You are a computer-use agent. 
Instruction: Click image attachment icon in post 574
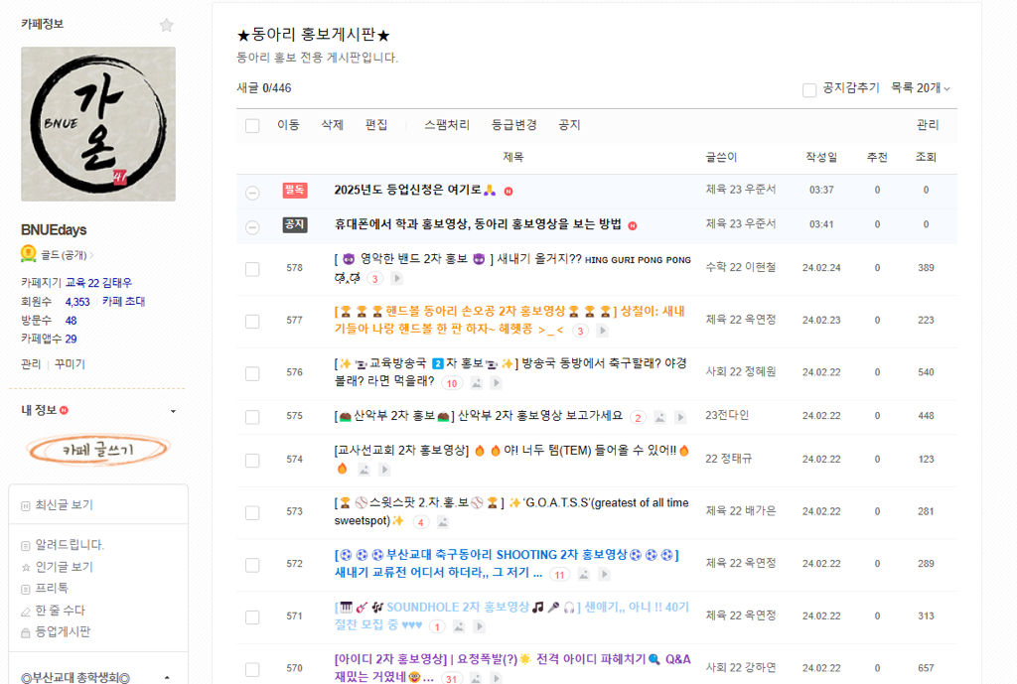[363, 470]
